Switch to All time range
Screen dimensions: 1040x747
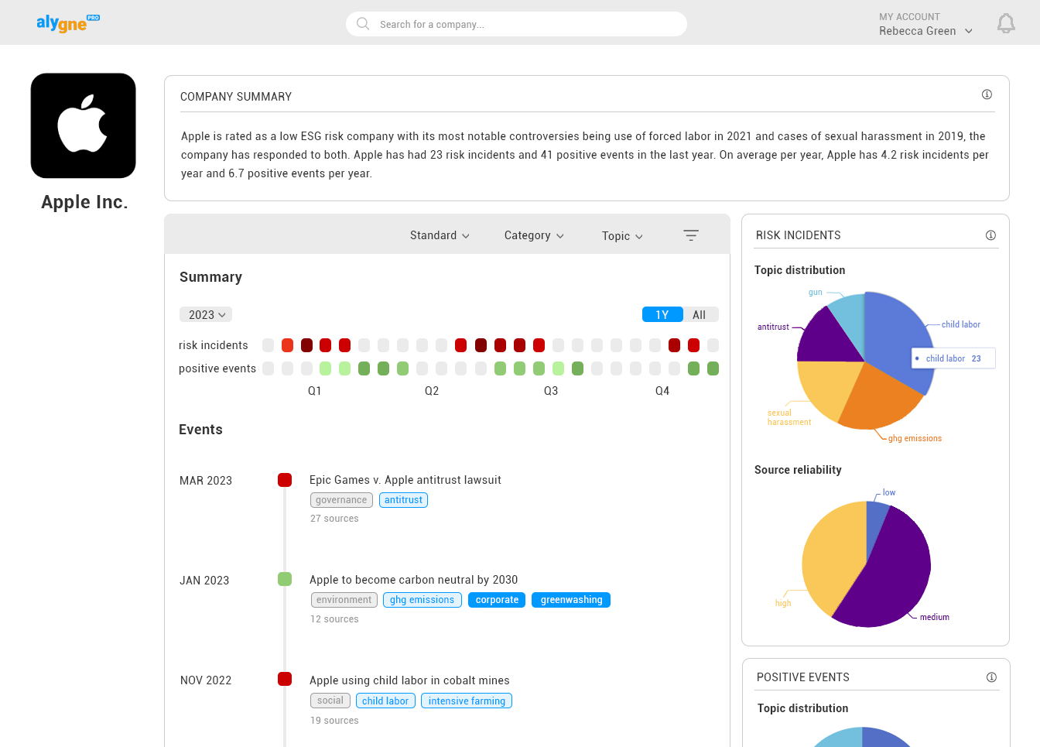pyautogui.click(x=700, y=314)
